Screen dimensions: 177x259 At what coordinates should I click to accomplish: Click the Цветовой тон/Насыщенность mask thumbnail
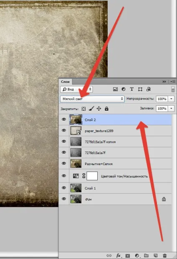92,176
